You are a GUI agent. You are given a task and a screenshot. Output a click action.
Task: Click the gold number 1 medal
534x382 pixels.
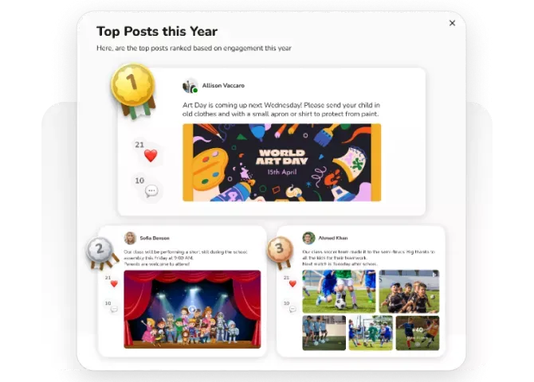coord(133,83)
